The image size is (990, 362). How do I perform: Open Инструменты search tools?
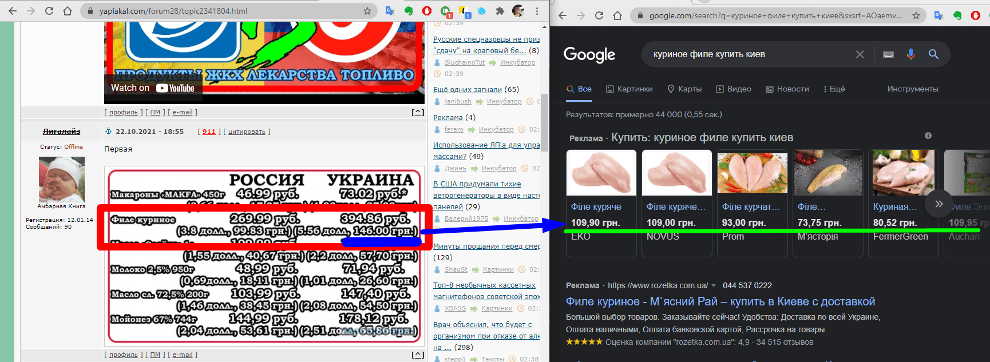[913, 89]
